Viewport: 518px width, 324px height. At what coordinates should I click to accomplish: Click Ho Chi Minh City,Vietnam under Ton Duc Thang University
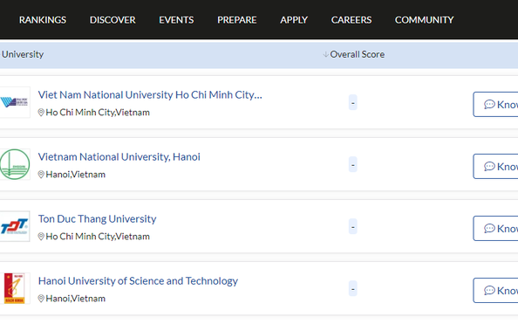click(98, 237)
